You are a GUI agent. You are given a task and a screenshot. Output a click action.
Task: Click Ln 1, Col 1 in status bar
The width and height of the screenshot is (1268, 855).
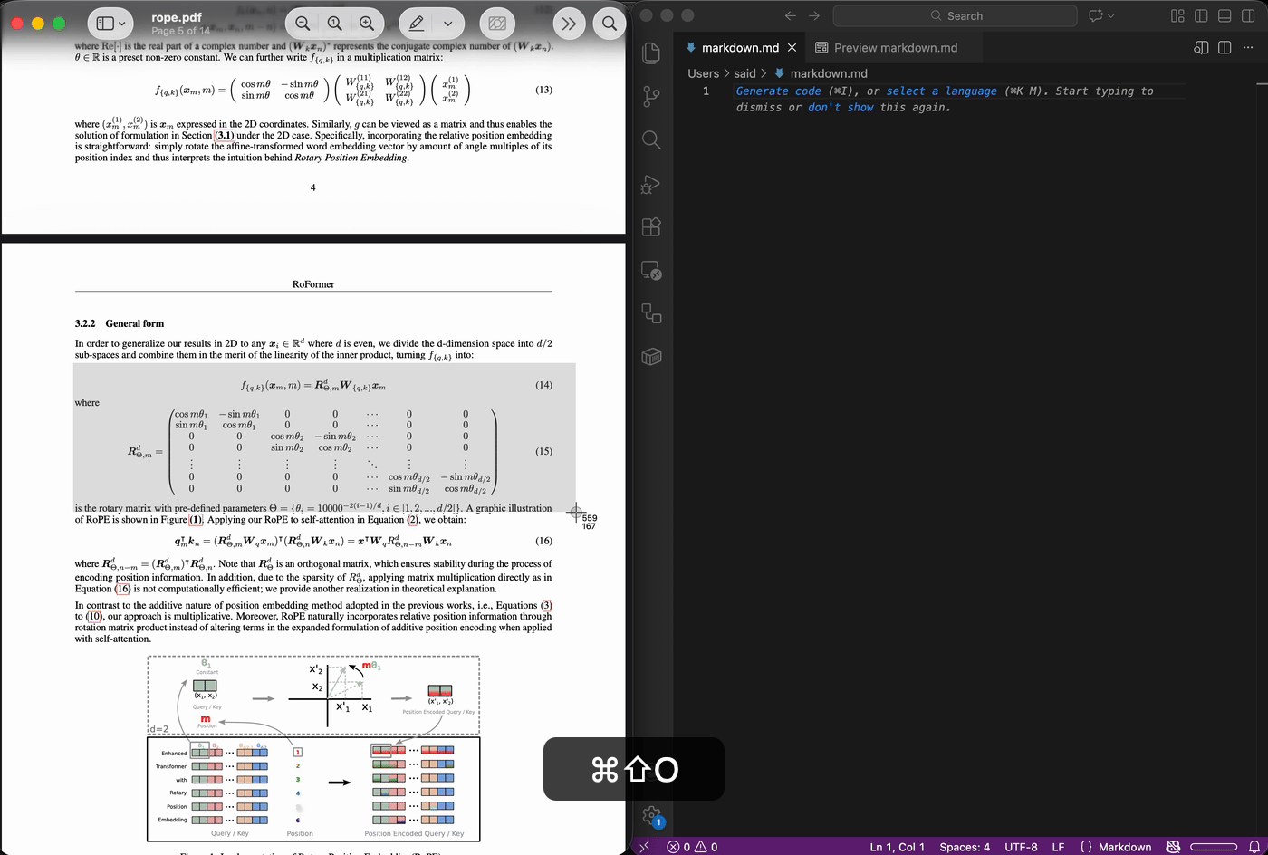(897, 847)
